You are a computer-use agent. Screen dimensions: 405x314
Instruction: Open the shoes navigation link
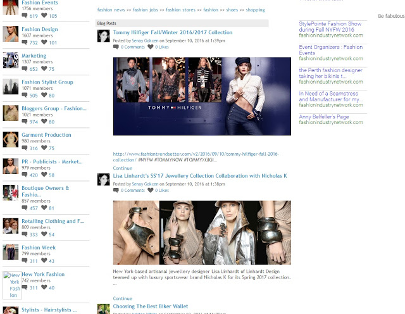[232, 10]
